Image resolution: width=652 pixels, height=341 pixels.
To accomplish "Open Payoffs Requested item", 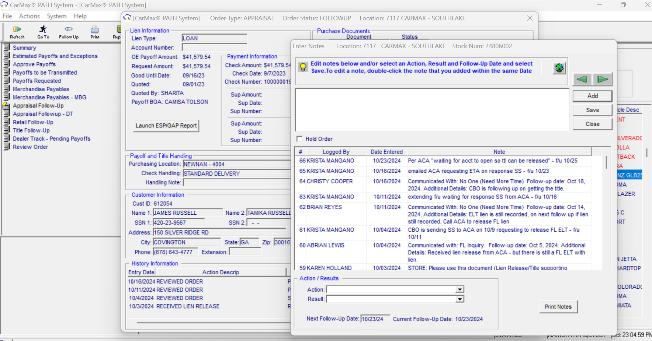I will [37, 81].
